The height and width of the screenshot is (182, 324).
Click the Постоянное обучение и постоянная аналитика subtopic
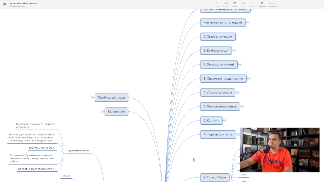pos(32,158)
